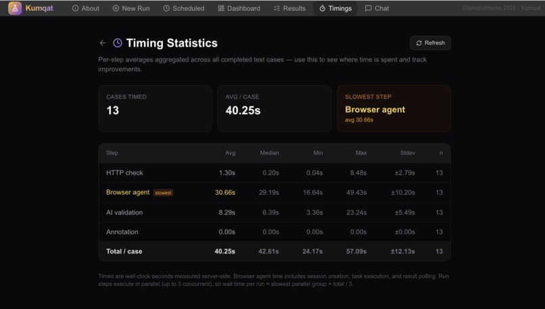
Task: Click the back arrow beside Timing Statistics
Action: 103,43
